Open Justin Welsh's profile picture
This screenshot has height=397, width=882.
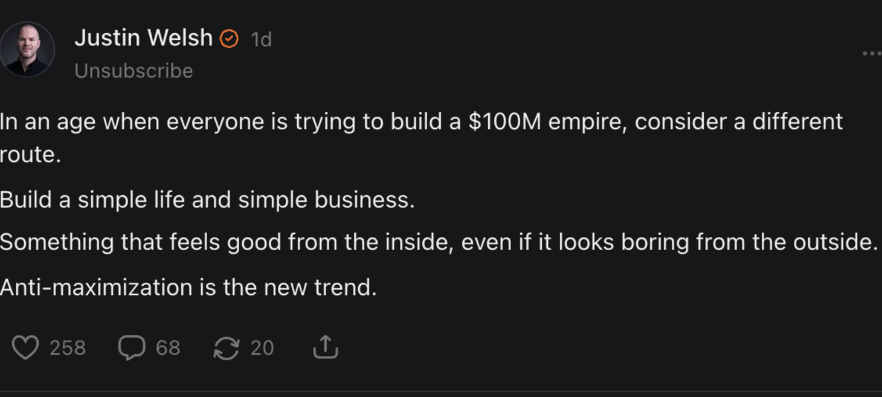point(27,48)
